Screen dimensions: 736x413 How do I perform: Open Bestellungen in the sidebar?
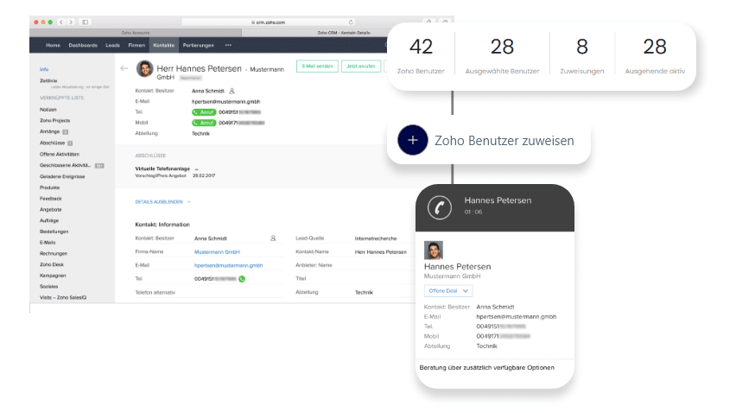54,232
